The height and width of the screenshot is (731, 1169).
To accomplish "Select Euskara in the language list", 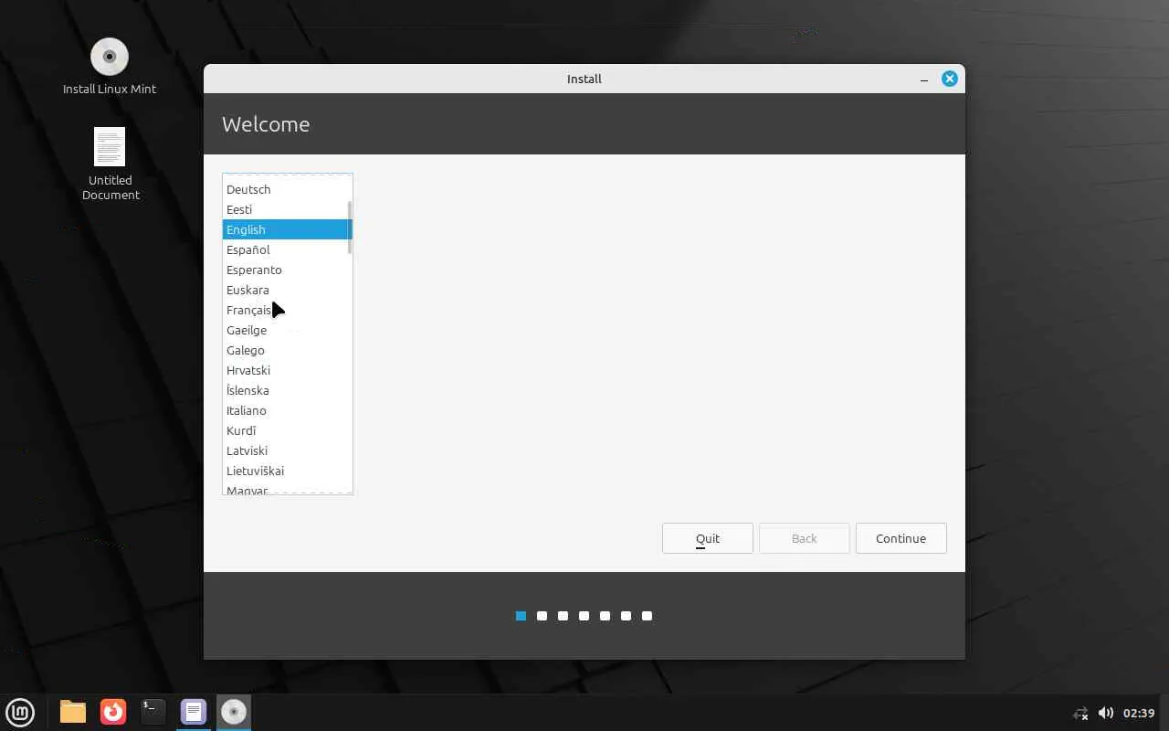I will [x=287, y=290].
